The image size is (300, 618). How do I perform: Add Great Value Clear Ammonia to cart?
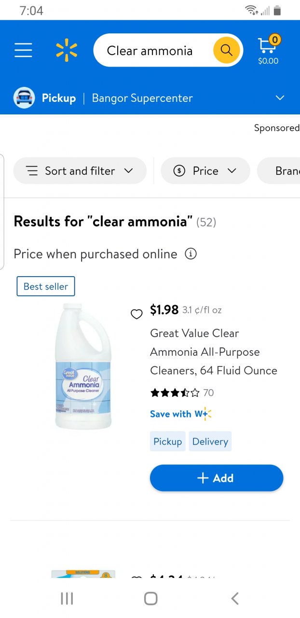(216, 478)
